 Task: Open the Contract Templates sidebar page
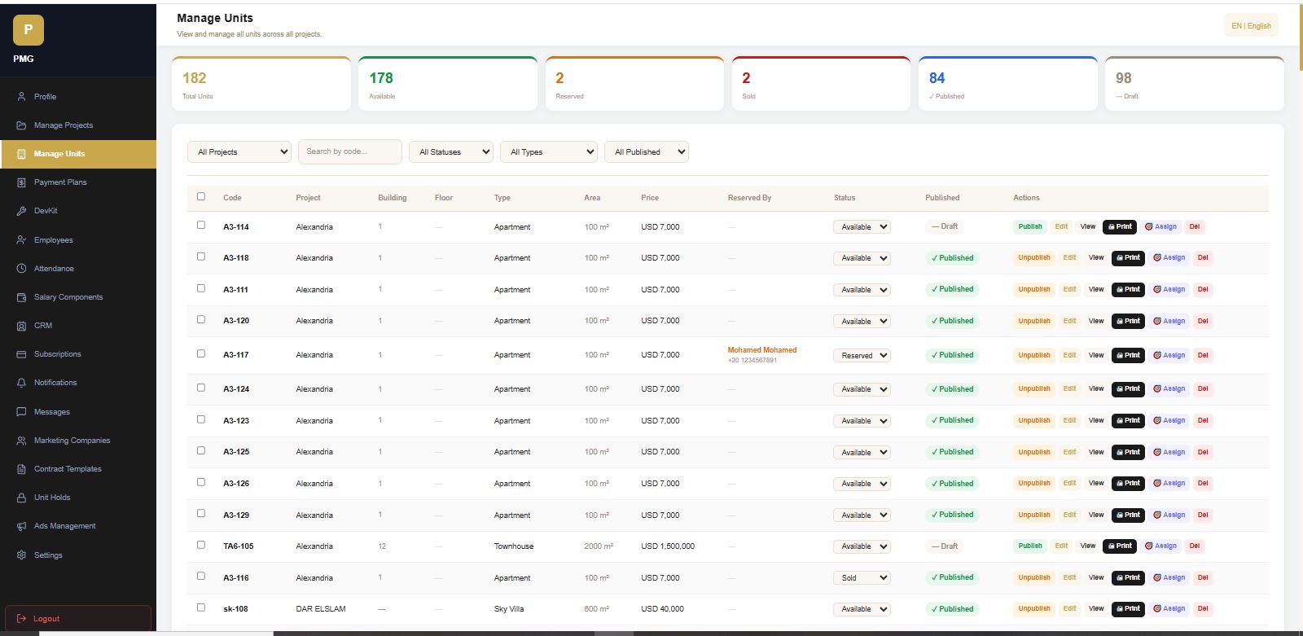(78, 469)
